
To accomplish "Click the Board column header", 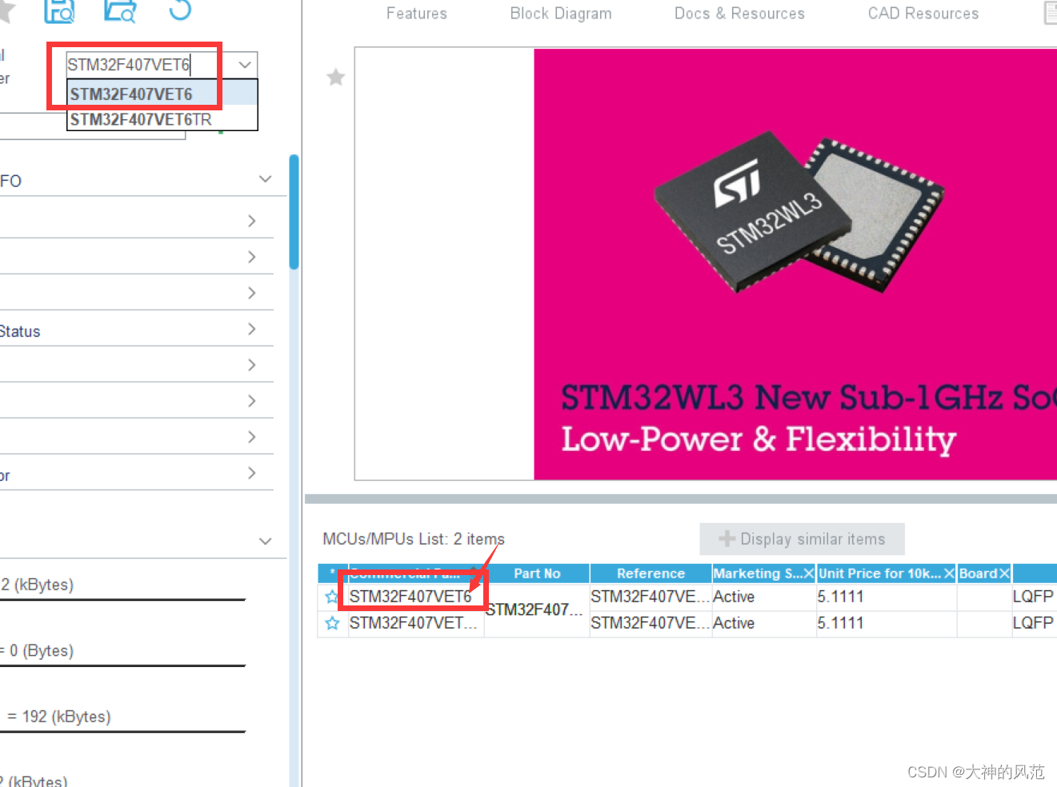I will (x=978, y=573).
